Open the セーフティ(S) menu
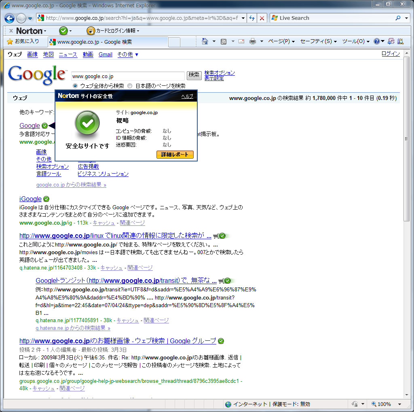The image size is (414, 412). coord(319,41)
